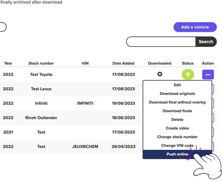
Task: Click Push online in the menu
Action: [x=177, y=154]
